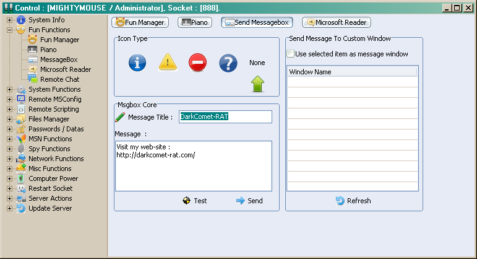The height and width of the screenshot is (259, 477).
Task: Expand the Update Server node
Action: coord(9,208)
